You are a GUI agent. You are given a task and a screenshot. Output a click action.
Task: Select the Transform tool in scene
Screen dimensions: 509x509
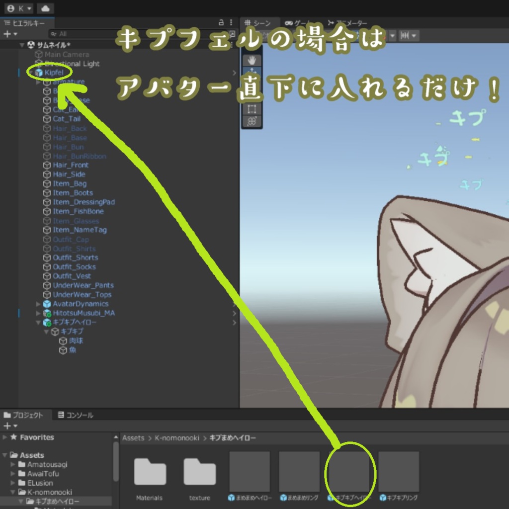click(252, 121)
